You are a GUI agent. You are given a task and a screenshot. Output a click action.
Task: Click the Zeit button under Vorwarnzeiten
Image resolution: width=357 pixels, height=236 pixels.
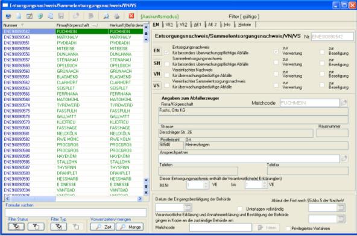tap(103, 227)
